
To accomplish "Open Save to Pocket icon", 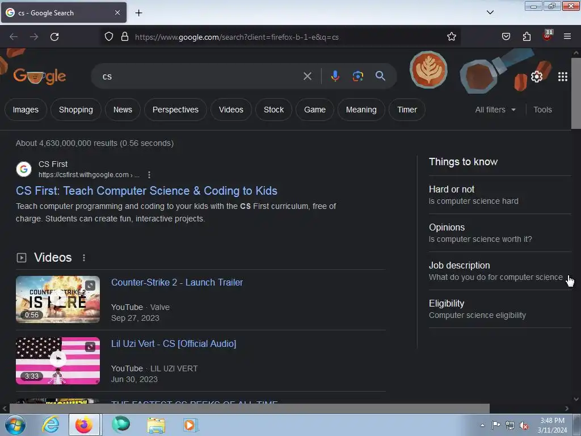I will pos(506,37).
